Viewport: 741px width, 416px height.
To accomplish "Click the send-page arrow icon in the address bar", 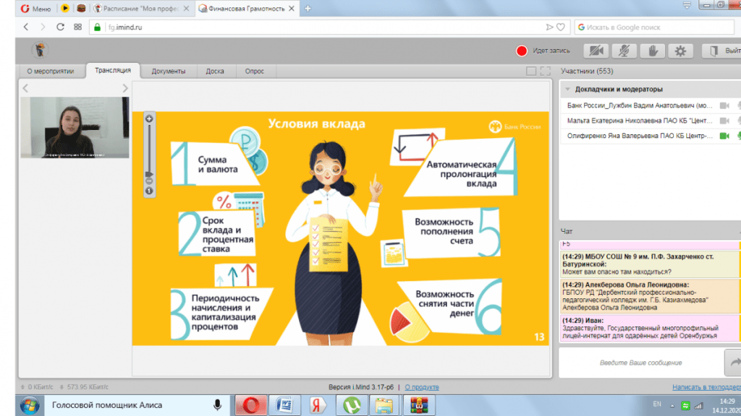I will pos(549,27).
